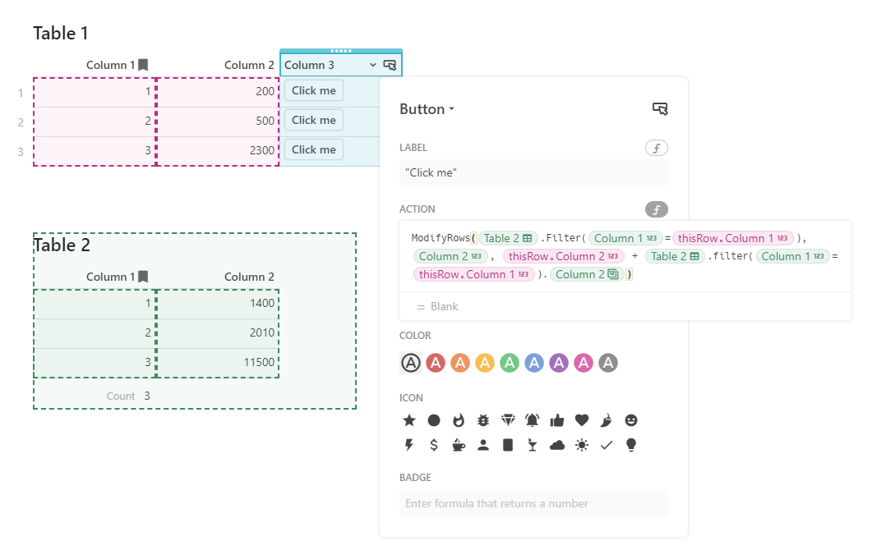Select the green color swatch
Image resolution: width=886 pixels, height=550 pixels.
point(509,363)
